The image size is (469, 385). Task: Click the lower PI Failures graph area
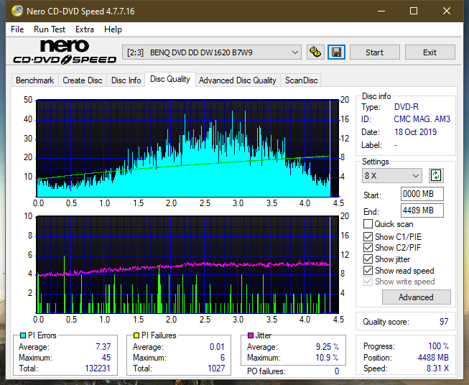(187, 265)
